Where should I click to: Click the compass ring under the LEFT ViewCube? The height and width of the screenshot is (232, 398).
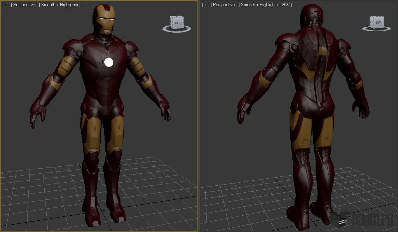click(x=376, y=29)
